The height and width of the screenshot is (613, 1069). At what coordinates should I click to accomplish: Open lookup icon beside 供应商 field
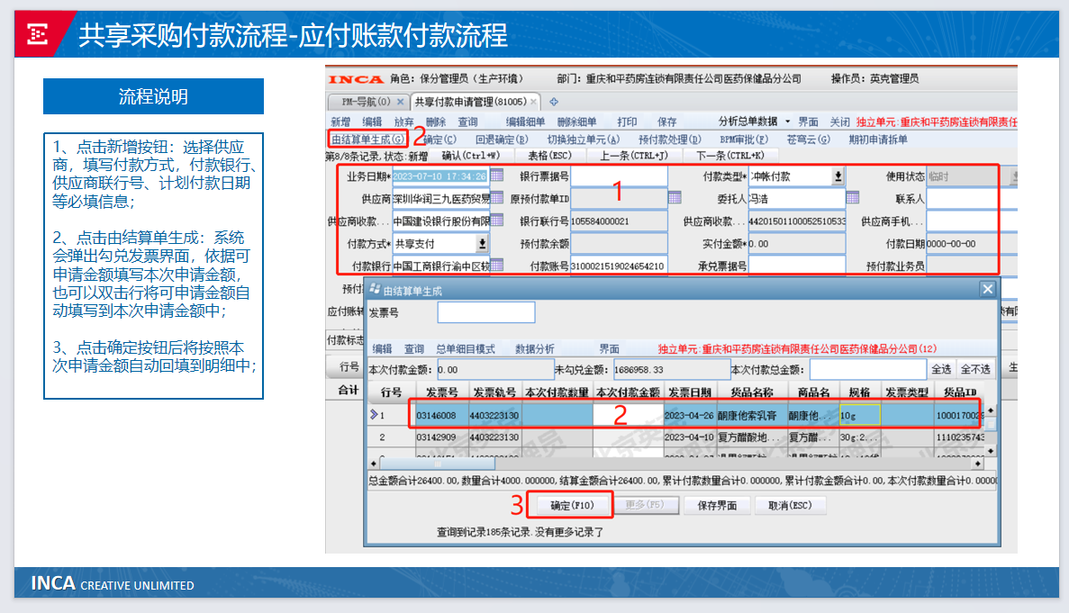pos(497,198)
